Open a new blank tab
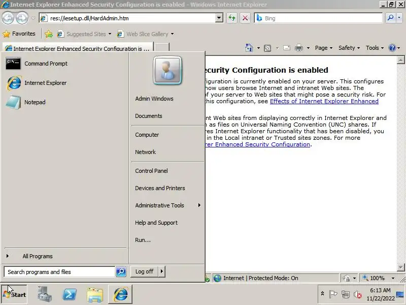 pos(161,47)
